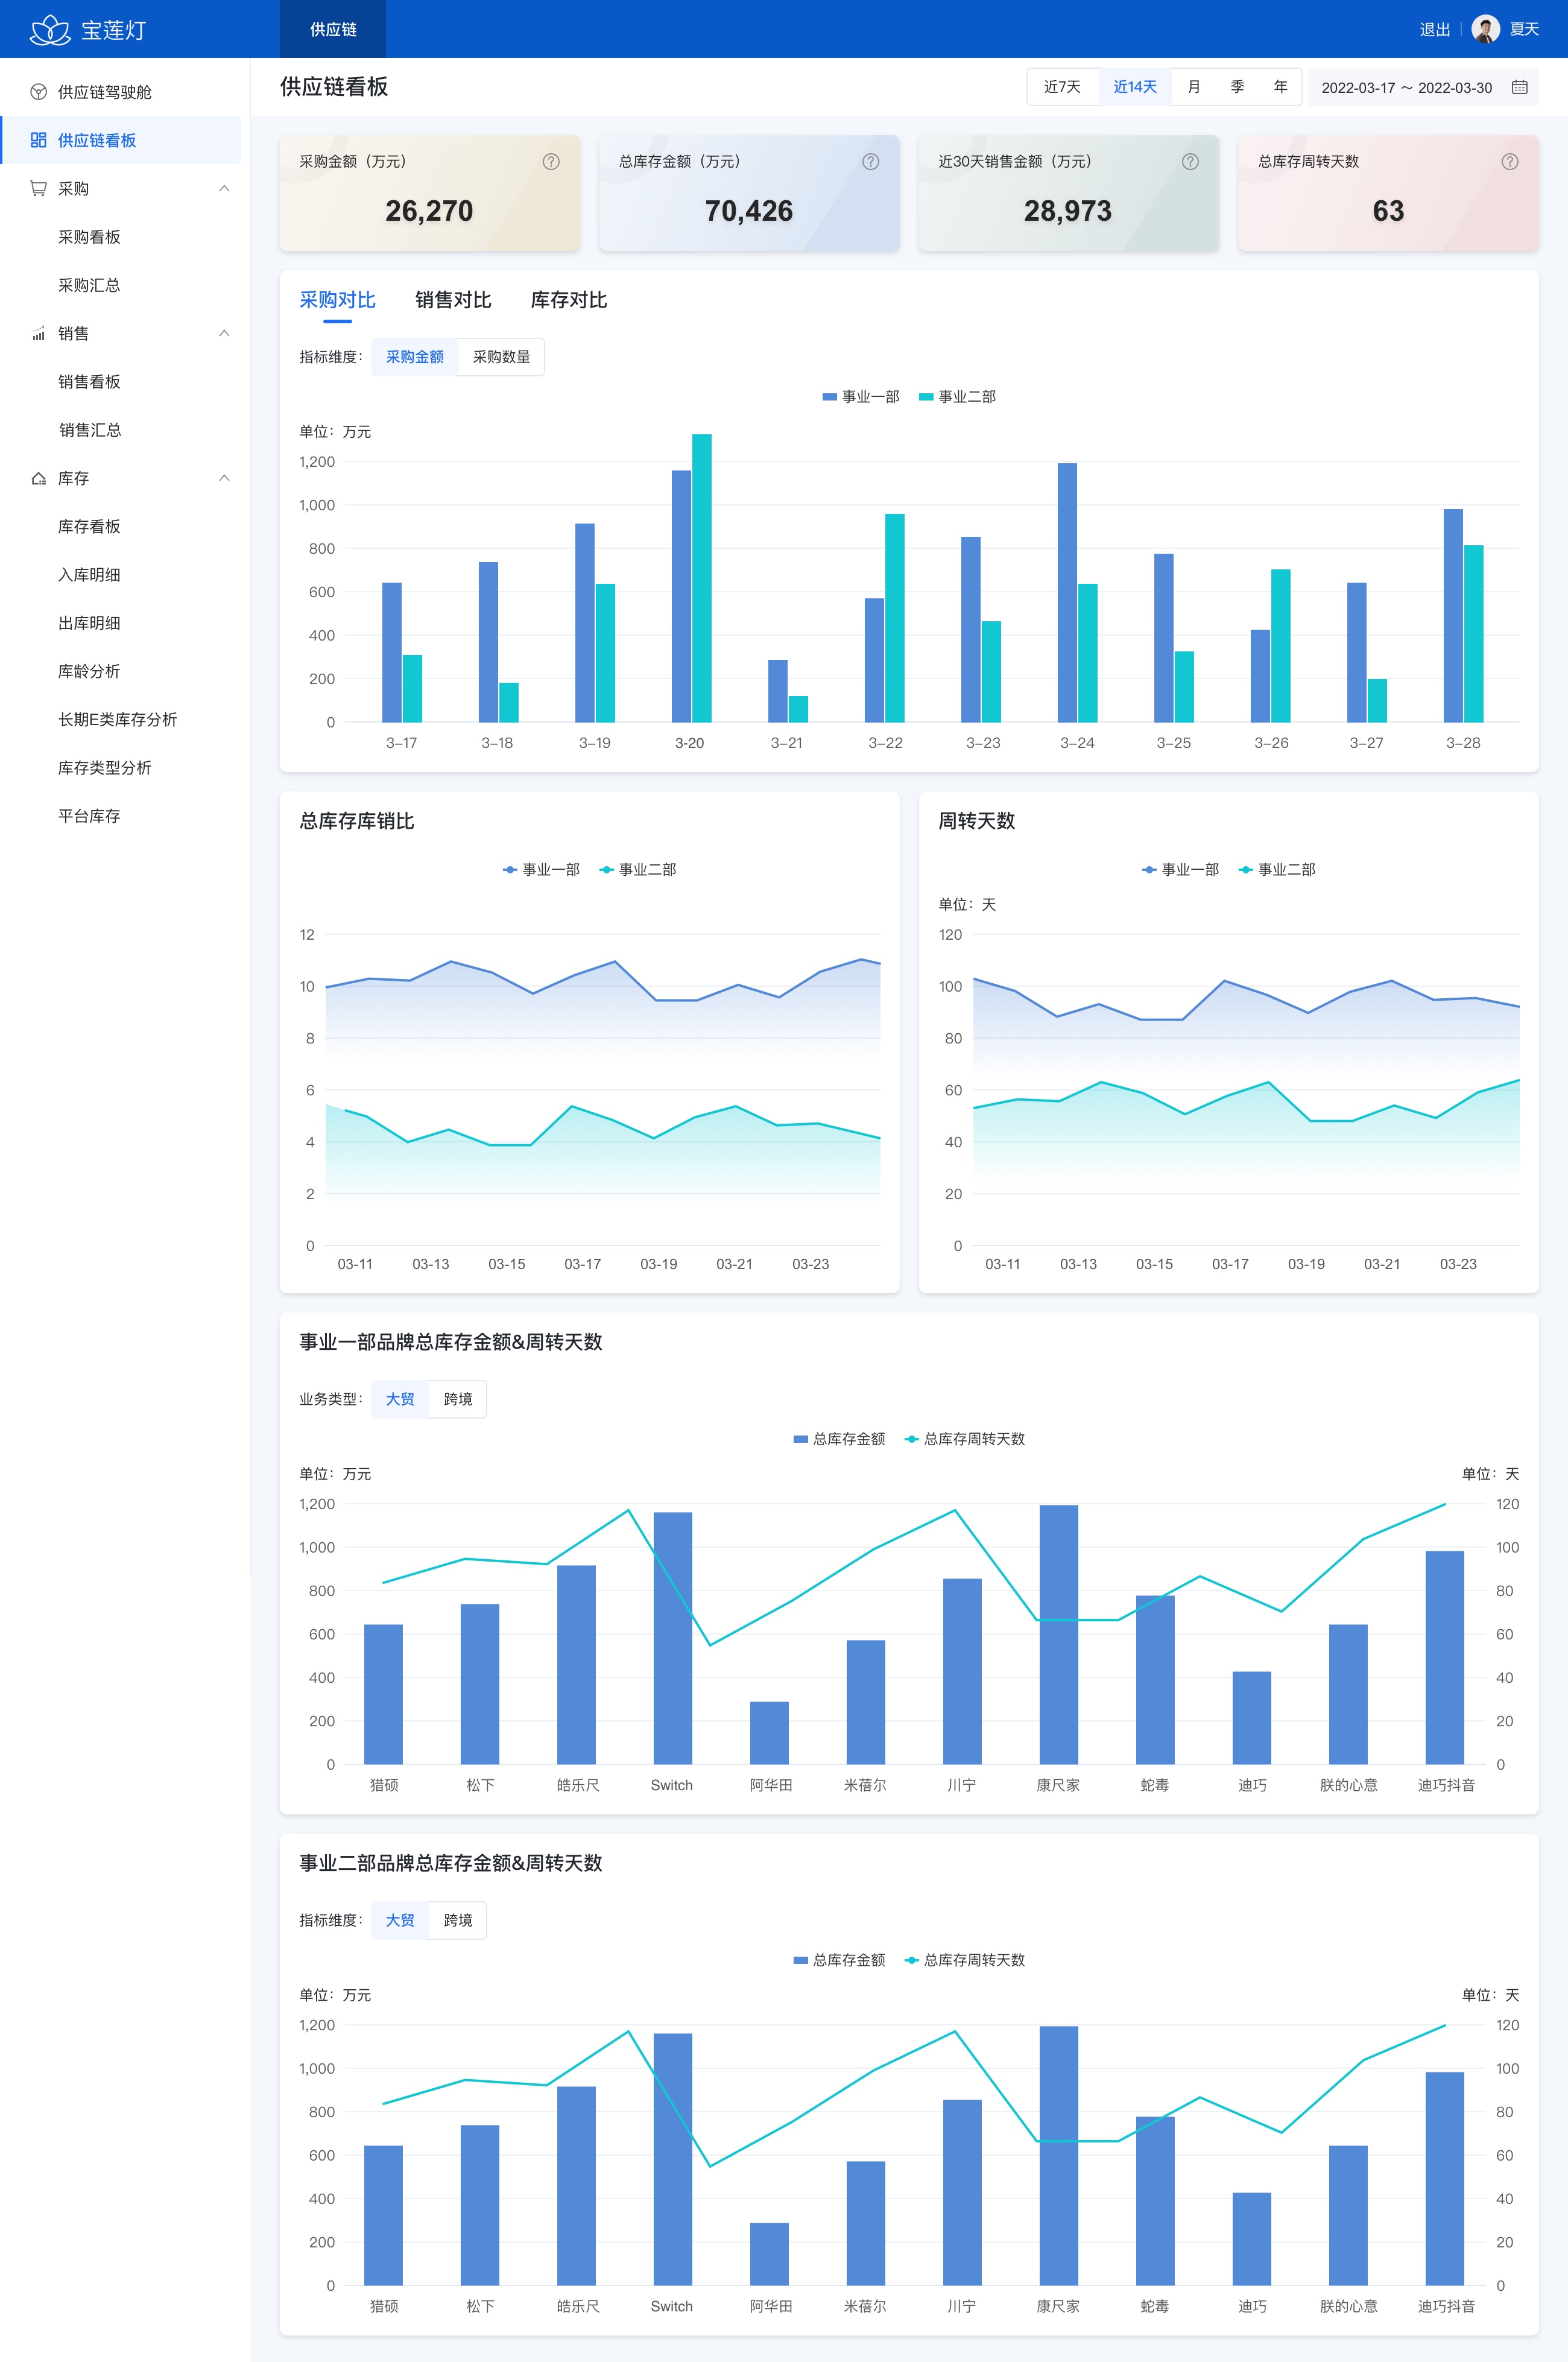Click help icon on 总库存周转天数 card
The width and height of the screenshot is (1568, 2362).
1510,161
